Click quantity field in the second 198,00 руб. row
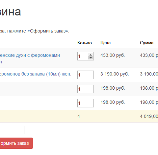 (86, 103)
